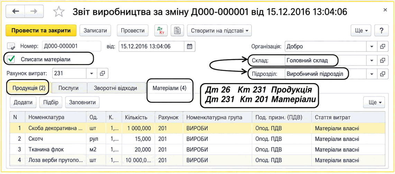Click the Заповнити button
Image resolution: width=395 pixels, height=174 pixels.
(x=82, y=102)
